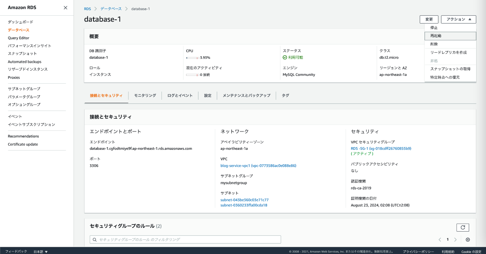Open the security group rules settings gear
Image resolution: width=486 pixels, height=254 pixels.
point(468,240)
